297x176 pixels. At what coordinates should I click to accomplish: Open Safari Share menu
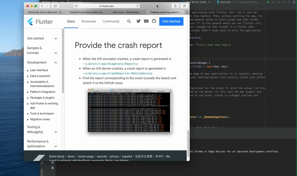175,6
